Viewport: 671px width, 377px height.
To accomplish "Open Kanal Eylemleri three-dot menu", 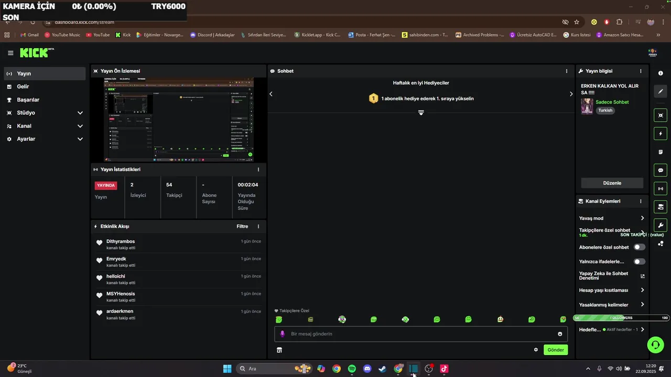I will coord(641,201).
